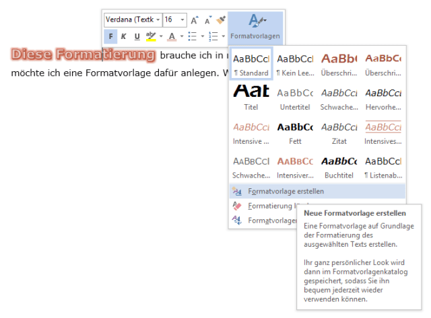Choose Formatvorlage erstellen menu entry
The width and height of the screenshot is (431, 318).
pos(317,191)
